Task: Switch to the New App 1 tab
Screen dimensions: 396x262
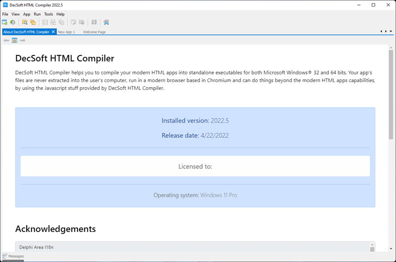Action: point(66,32)
